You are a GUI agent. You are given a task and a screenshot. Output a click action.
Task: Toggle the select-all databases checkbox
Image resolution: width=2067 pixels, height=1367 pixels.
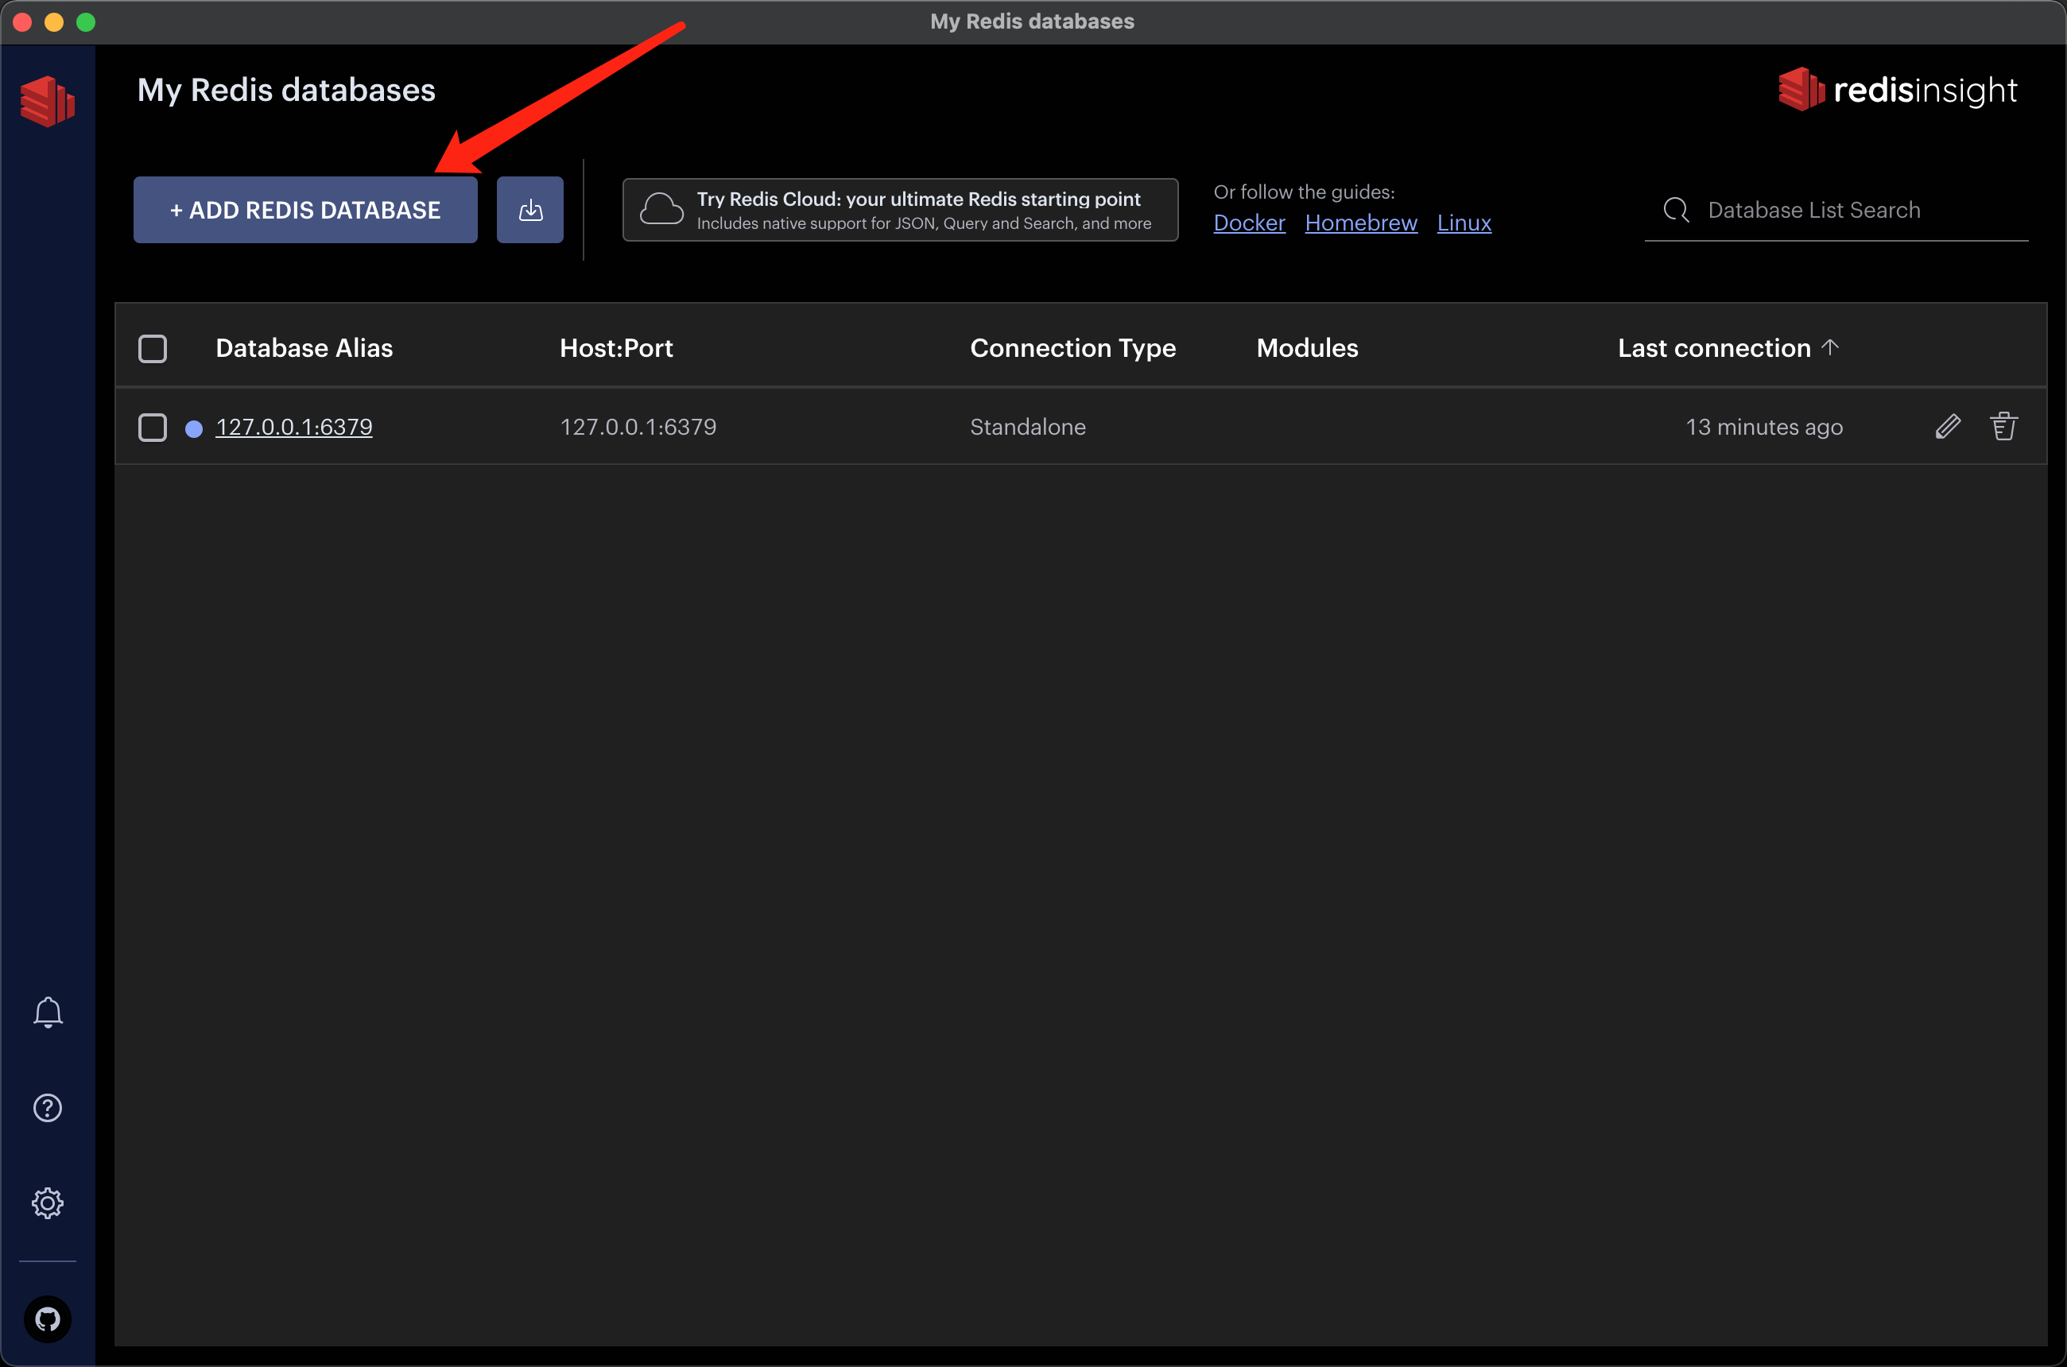[x=153, y=349]
